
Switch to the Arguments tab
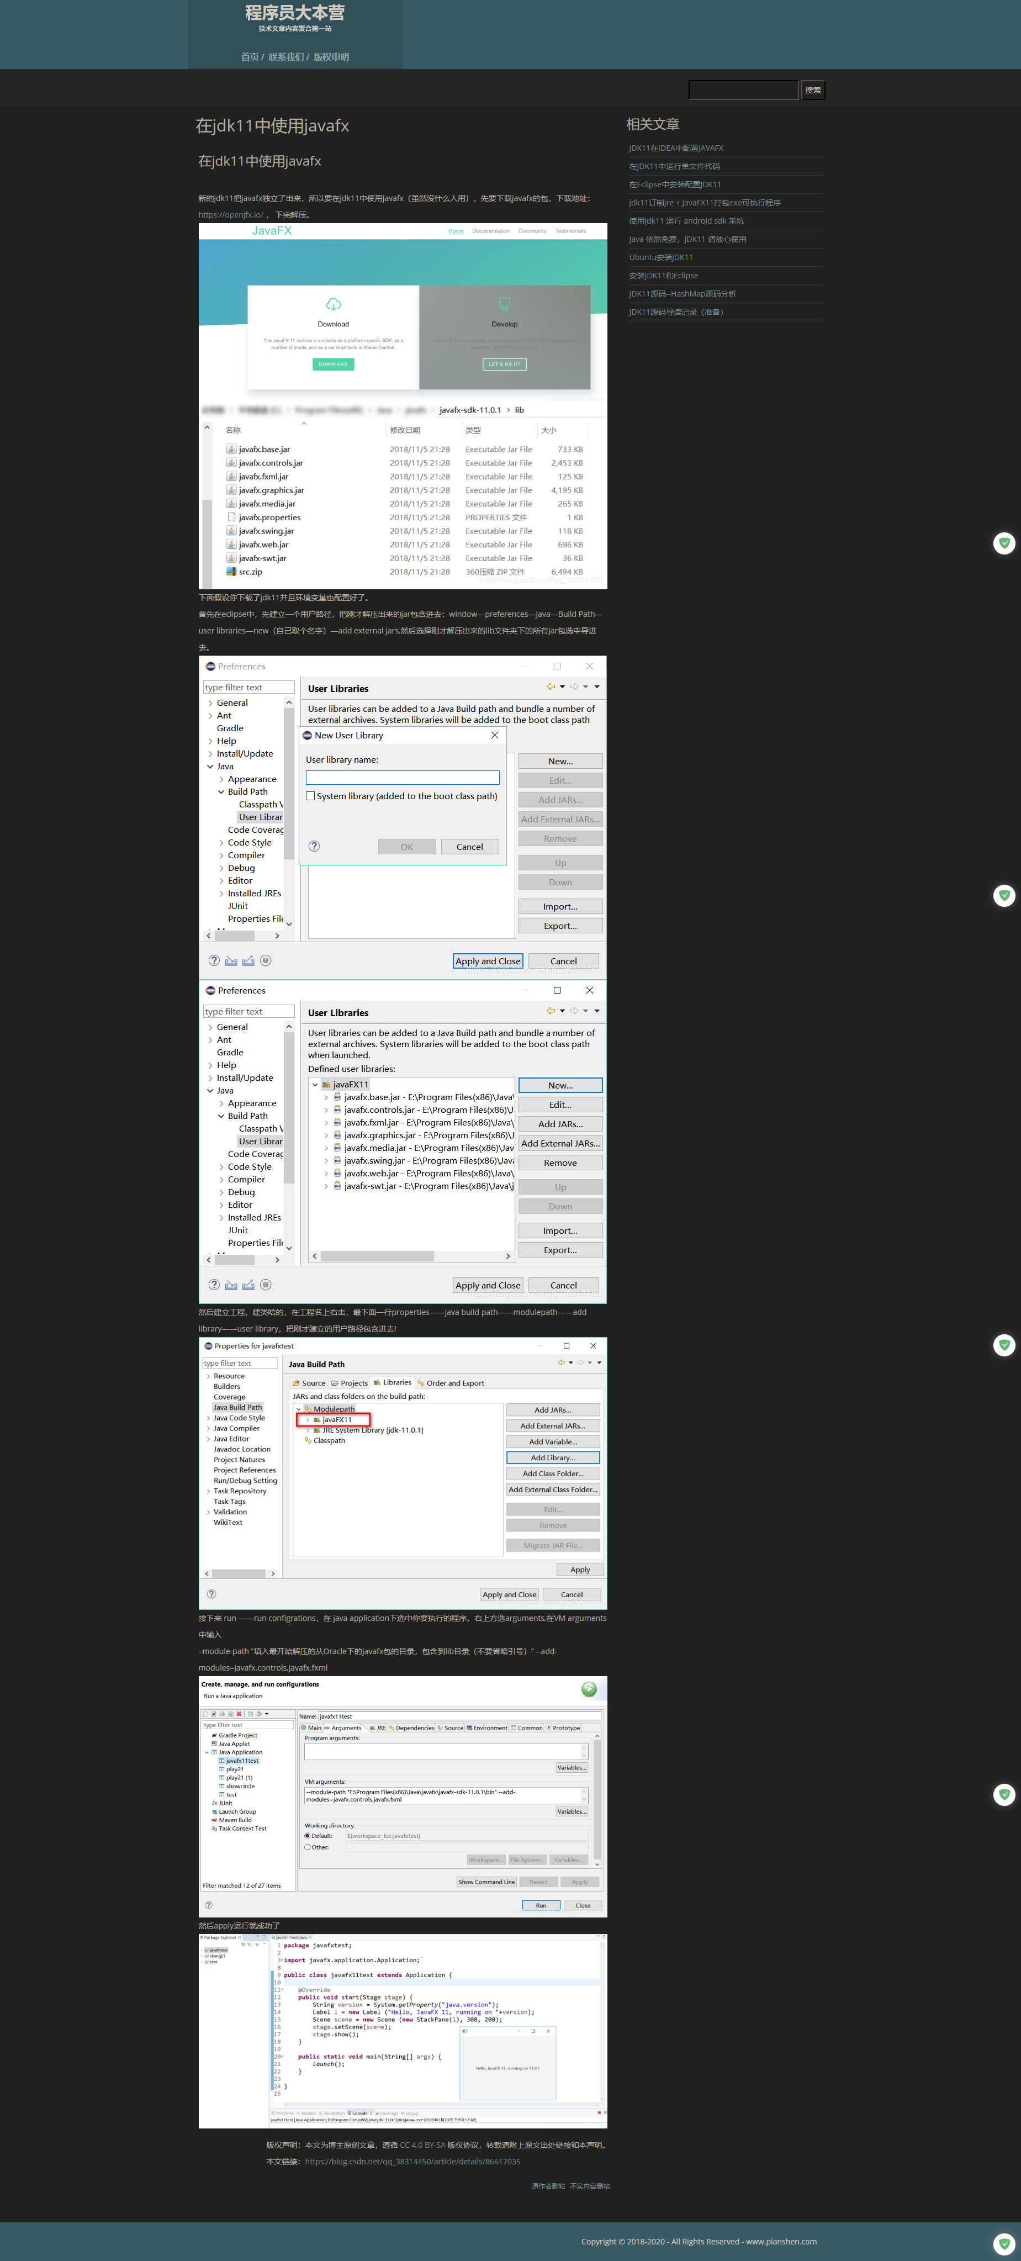pyautogui.click(x=345, y=1728)
